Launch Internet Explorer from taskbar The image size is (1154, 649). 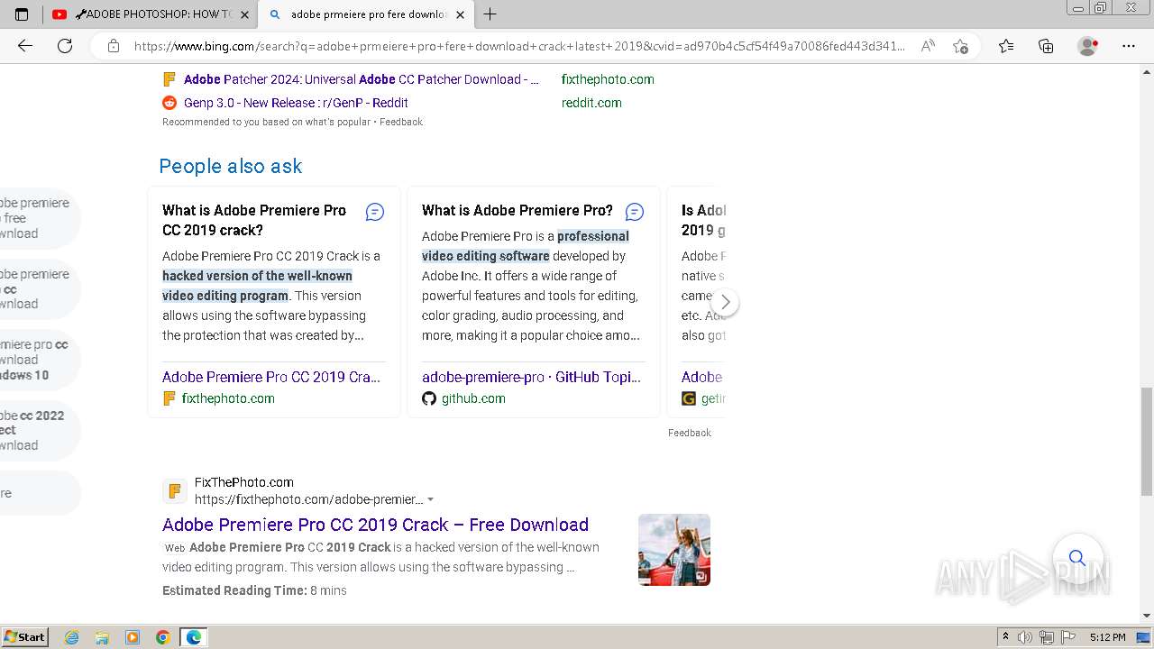[x=72, y=637]
